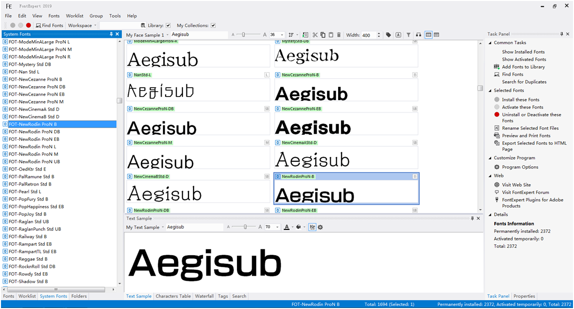Screen dimensions: 574x309
Task: Click the Aegisub face sample text field
Action: click(199, 35)
